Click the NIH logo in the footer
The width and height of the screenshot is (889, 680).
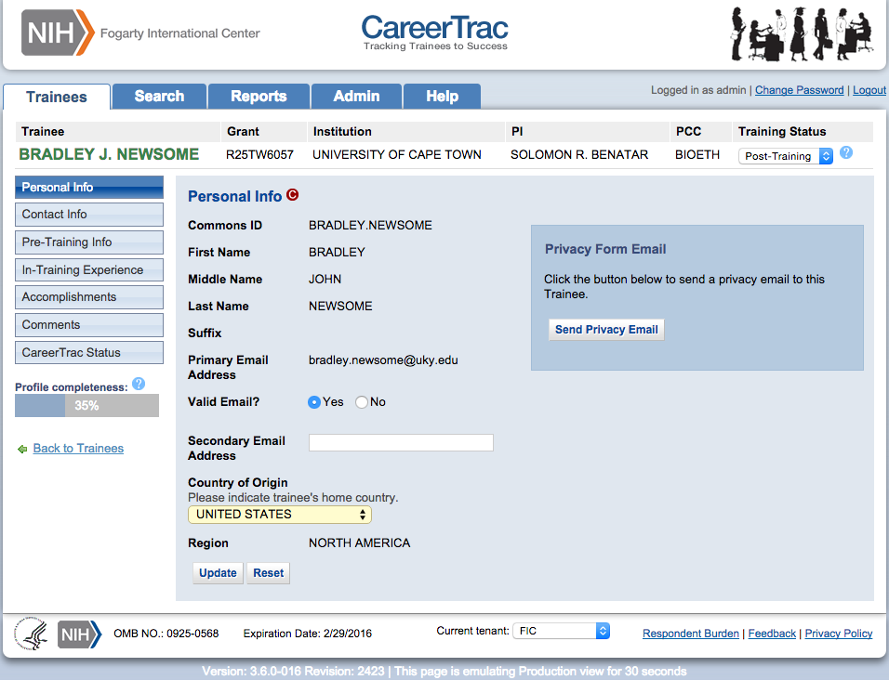point(79,634)
